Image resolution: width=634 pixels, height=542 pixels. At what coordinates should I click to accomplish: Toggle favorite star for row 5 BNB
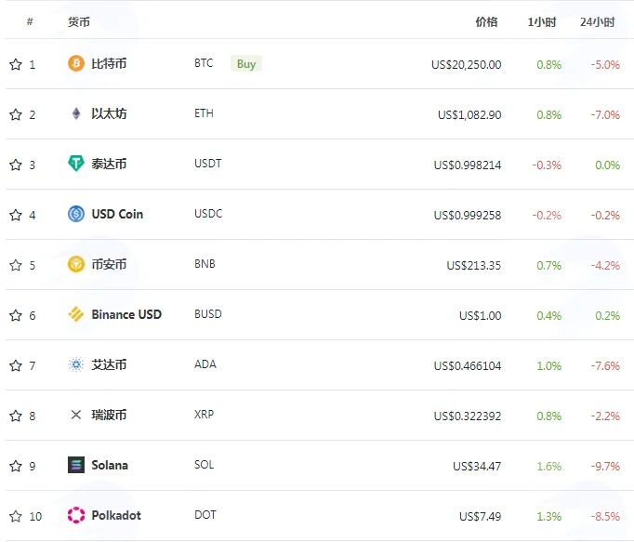(x=16, y=265)
